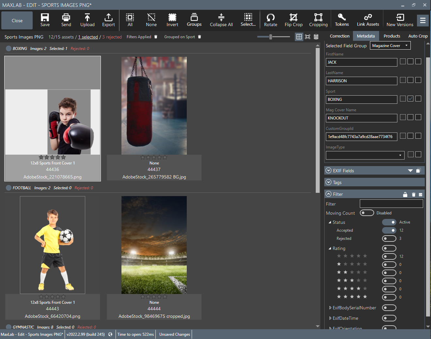Click the Close button
Image resolution: width=431 pixels, height=339 pixels.
17,20
